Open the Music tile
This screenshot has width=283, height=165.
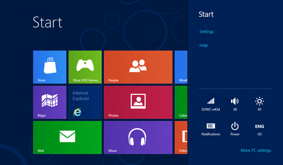click(x=138, y=137)
